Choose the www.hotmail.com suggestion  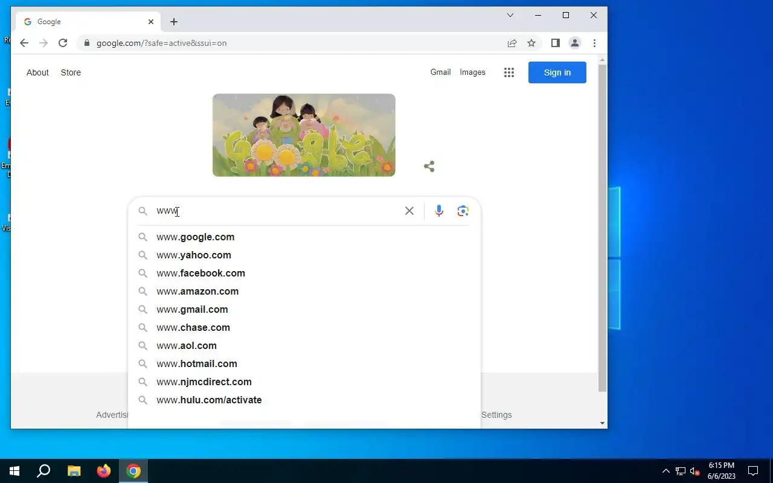click(x=304, y=363)
